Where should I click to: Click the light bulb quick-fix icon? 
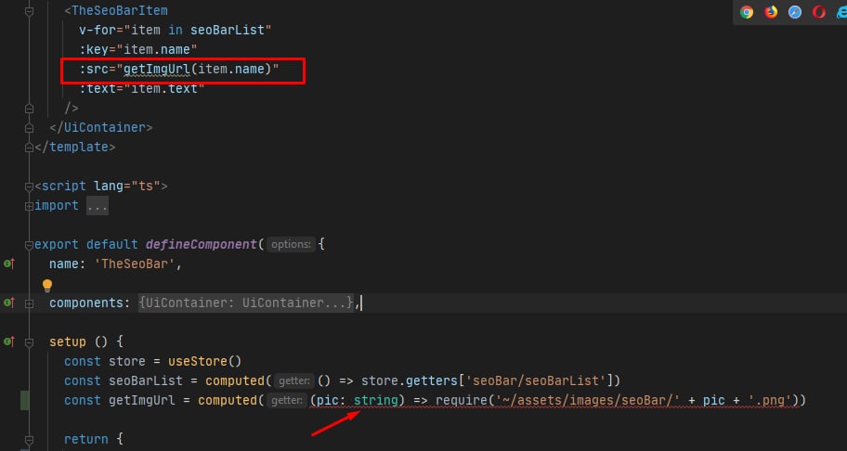pos(47,284)
